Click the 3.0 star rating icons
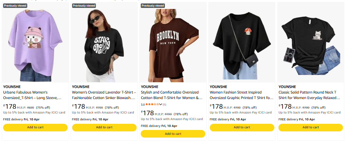The height and width of the screenshot is (141, 345). (152, 104)
